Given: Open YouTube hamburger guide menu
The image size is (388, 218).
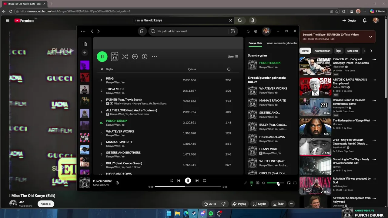Looking at the screenshot, I should [8, 20].
